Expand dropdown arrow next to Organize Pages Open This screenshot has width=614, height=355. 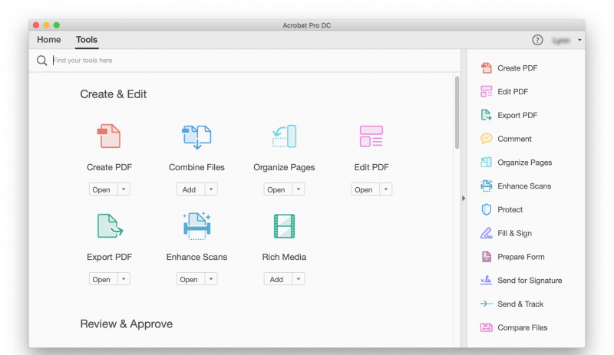tap(299, 189)
